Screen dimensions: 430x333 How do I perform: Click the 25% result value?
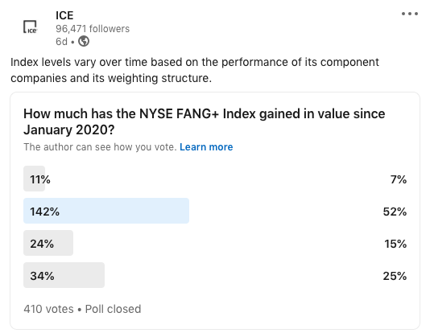[x=395, y=276]
